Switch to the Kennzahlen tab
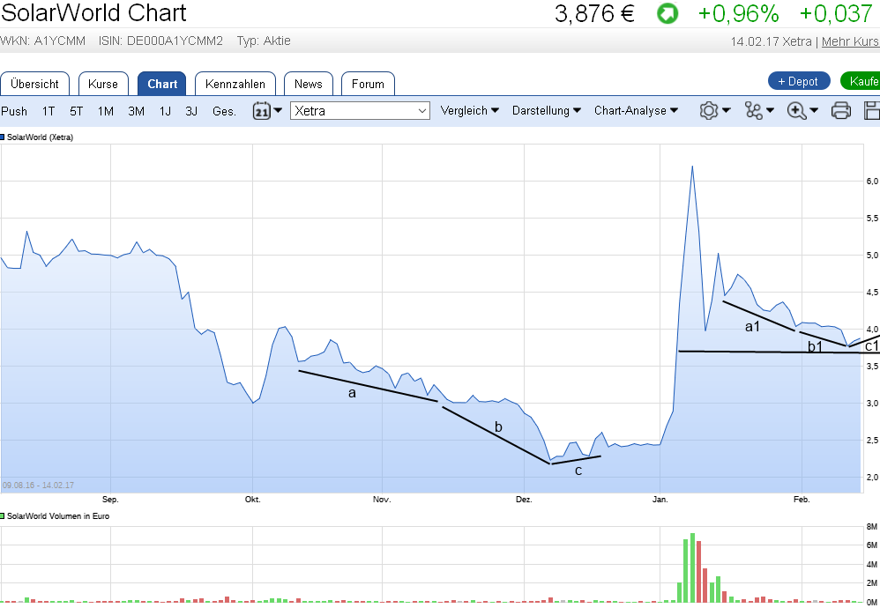880x608 pixels. 235,83
